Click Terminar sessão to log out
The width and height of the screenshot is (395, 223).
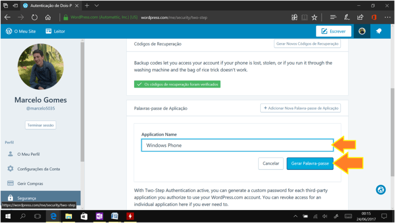tap(40, 125)
